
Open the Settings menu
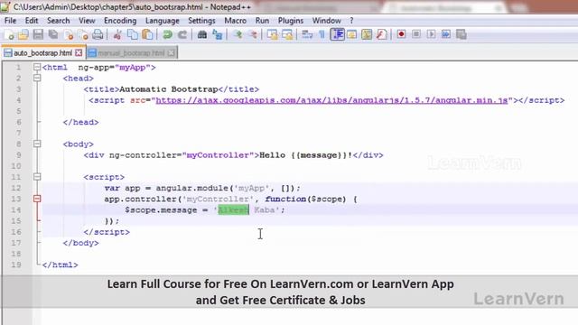click(x=201, y=21)
